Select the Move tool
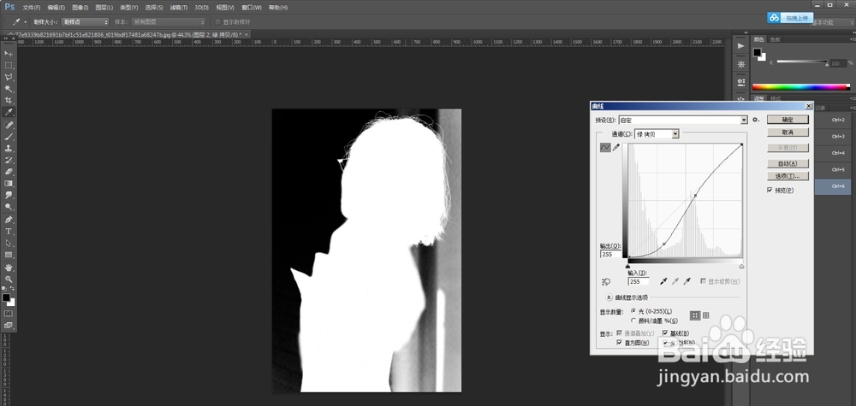The width and height of the screenshot is (856, 406). coord(9,53)
